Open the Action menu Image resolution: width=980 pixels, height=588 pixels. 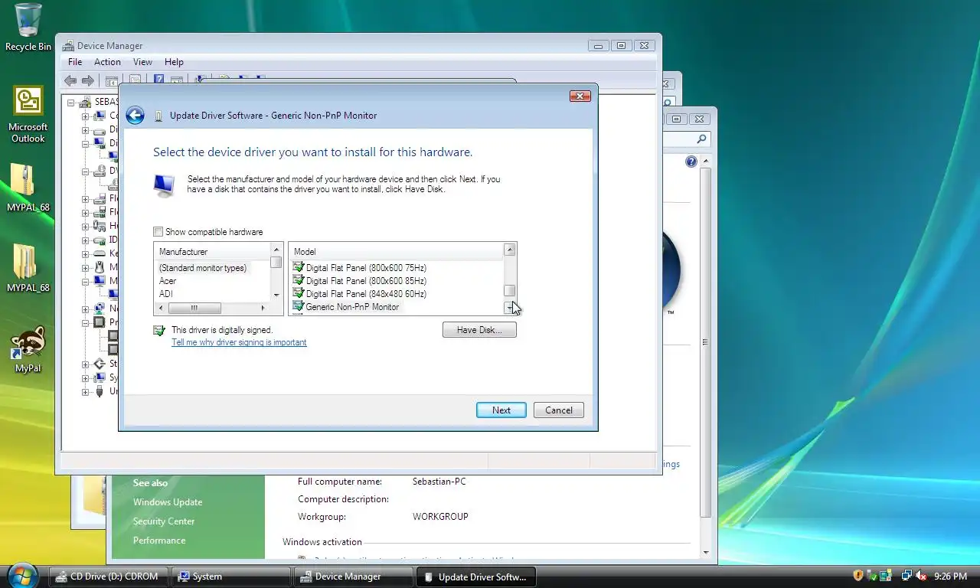(x=107, y=62)
